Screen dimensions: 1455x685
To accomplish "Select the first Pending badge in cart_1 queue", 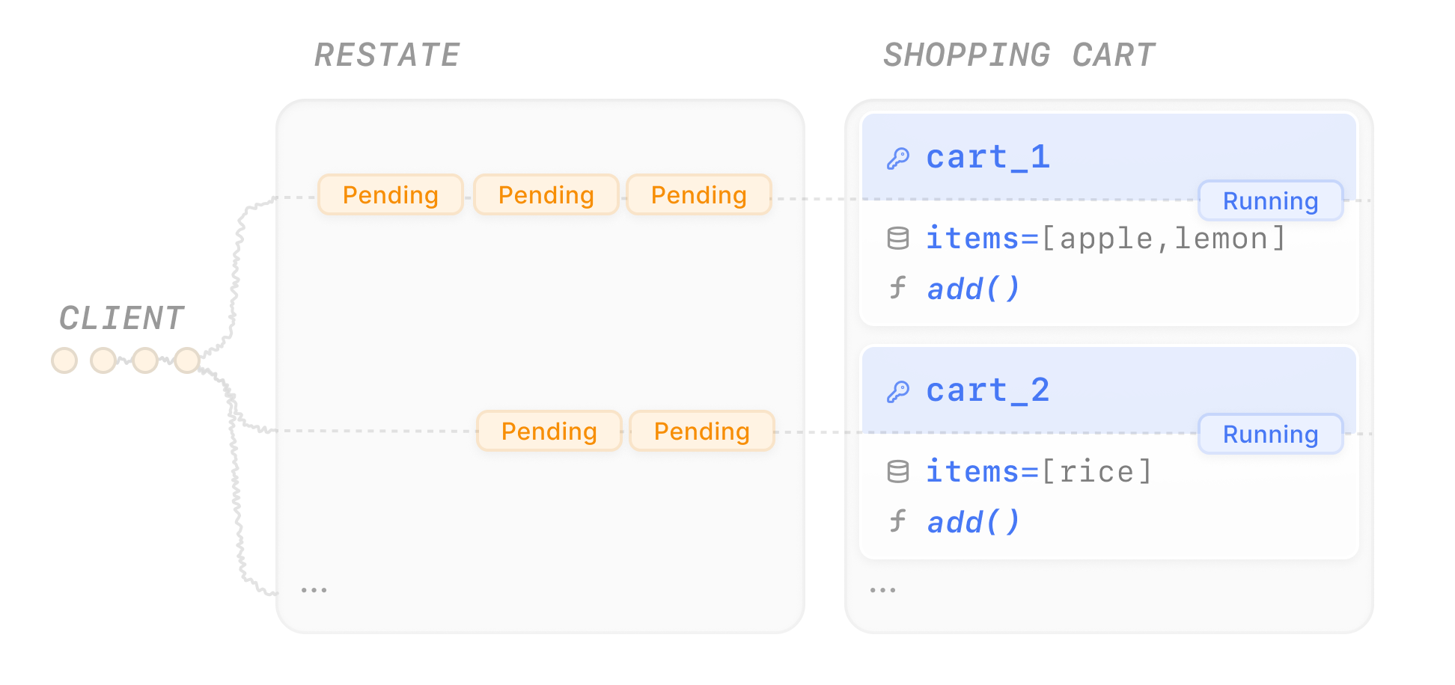I will coord(391,195).
